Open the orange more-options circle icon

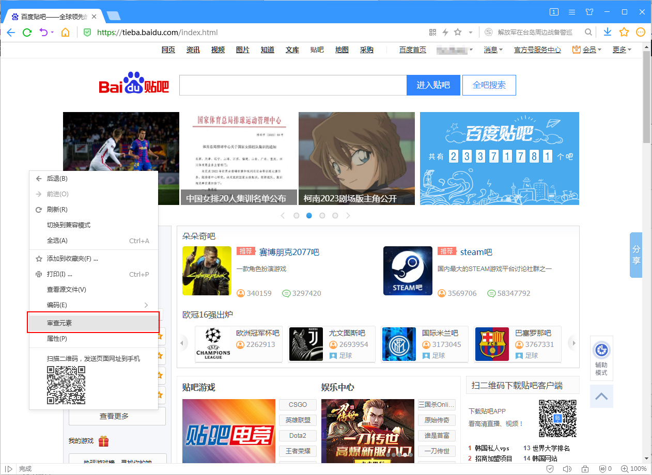[x=641, y=32]
